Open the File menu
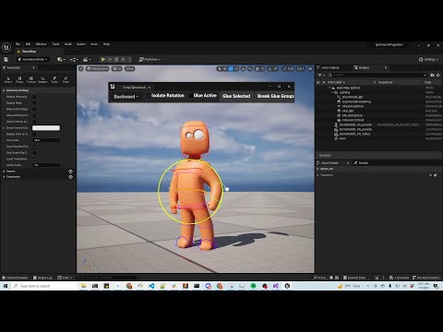This screenshot has width=443, height=332. 18,44
